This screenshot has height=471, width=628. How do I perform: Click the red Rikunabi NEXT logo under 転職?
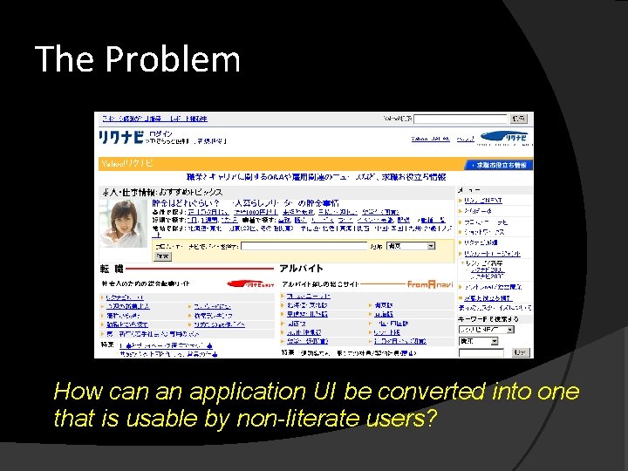point(250,284)
